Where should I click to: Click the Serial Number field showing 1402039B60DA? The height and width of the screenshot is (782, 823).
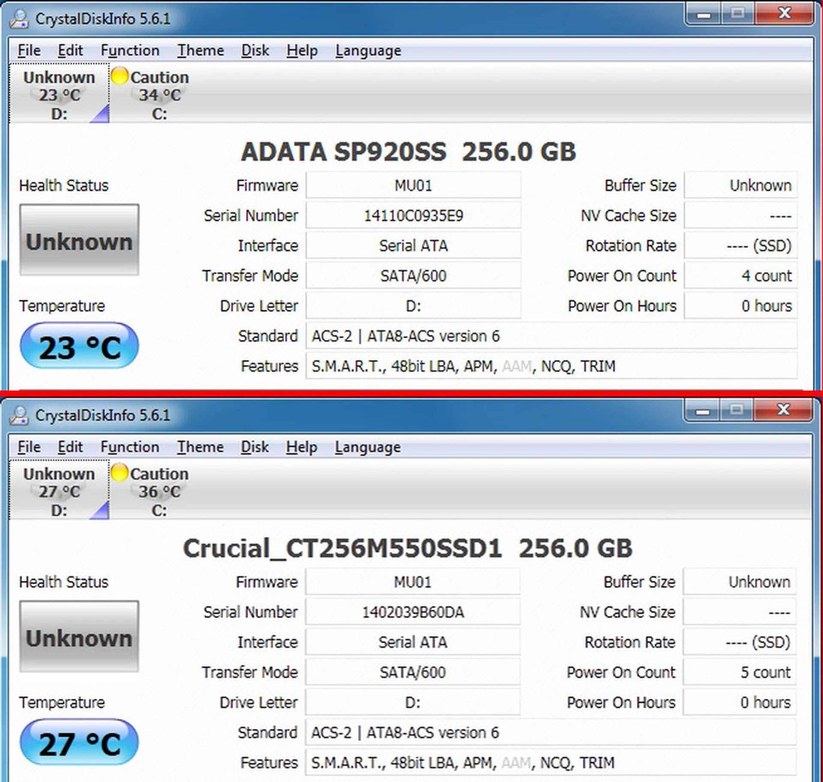click(x=412, y=612)
